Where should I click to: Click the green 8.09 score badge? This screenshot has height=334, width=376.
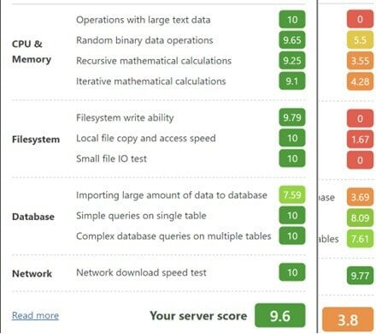tap(360, 218)
